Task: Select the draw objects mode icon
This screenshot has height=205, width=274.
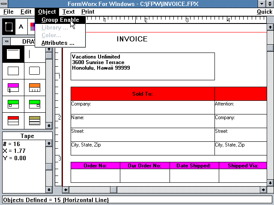Action: 9,26
